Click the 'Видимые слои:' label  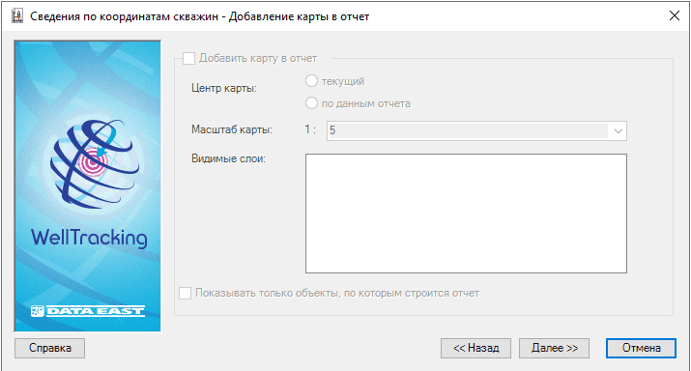tap(228, 158)
